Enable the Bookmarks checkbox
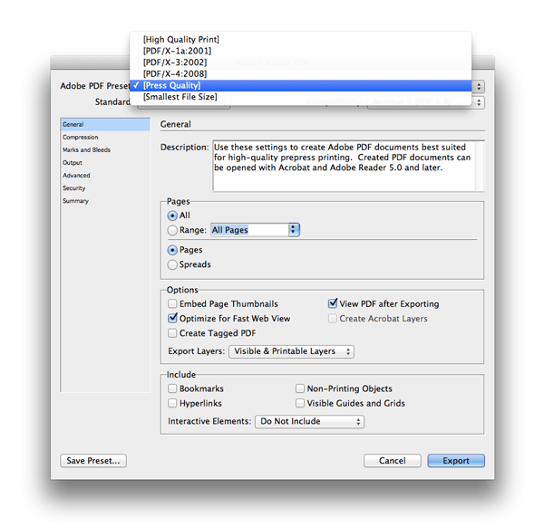 tap(172, 388)
